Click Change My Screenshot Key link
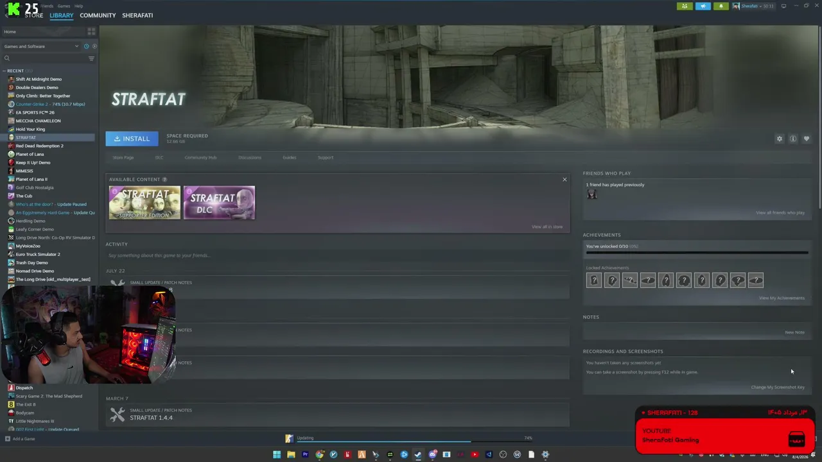 click(x=778, y=388)
